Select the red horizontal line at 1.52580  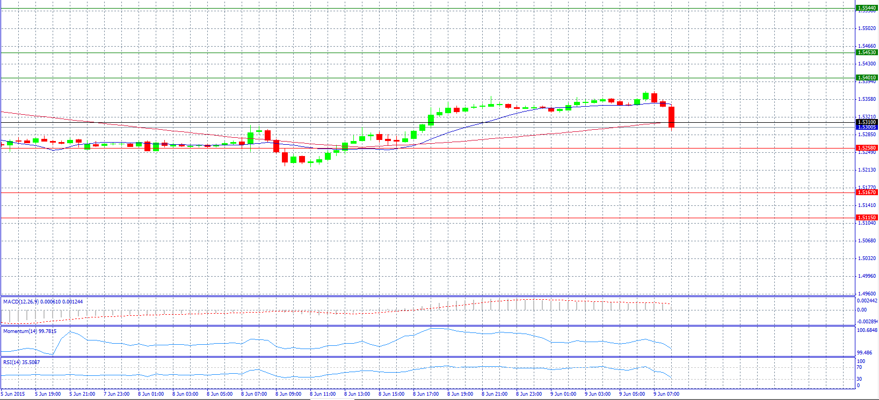tap(428, 148)
